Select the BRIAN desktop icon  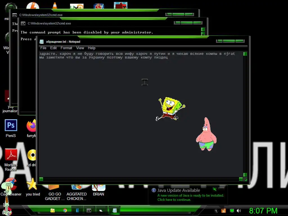[x=98, y=191]
